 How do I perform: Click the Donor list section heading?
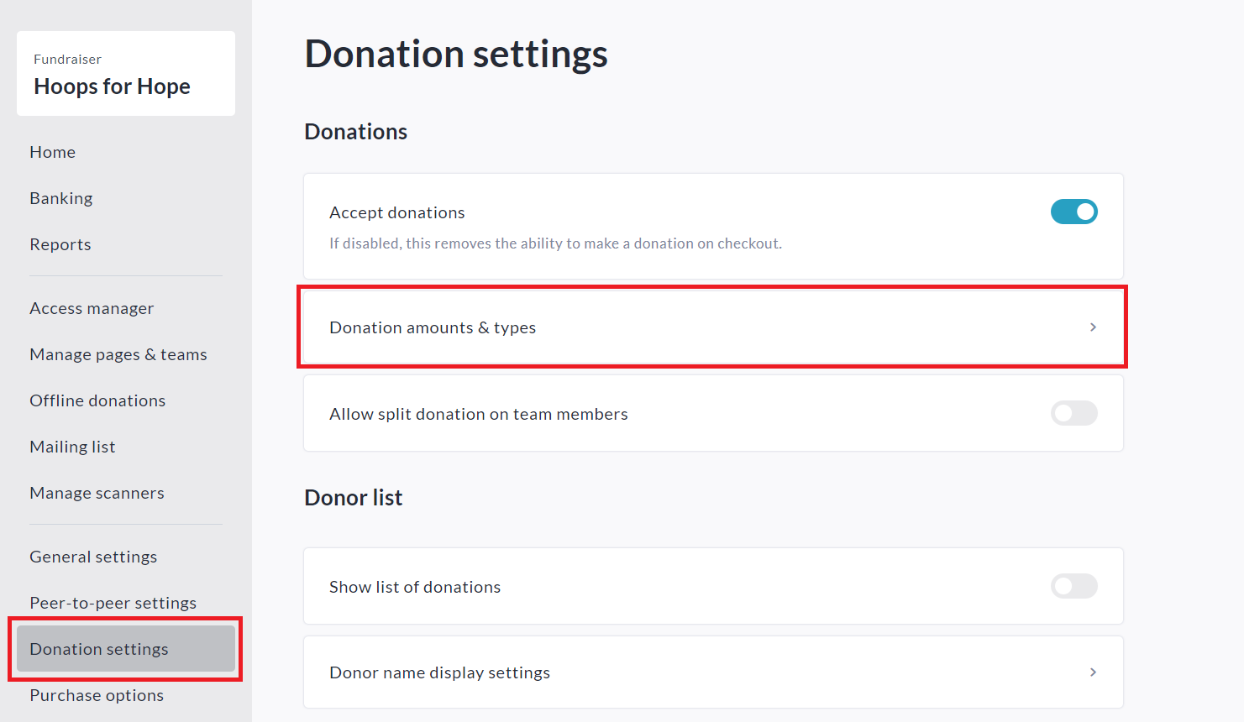point(354,497)
